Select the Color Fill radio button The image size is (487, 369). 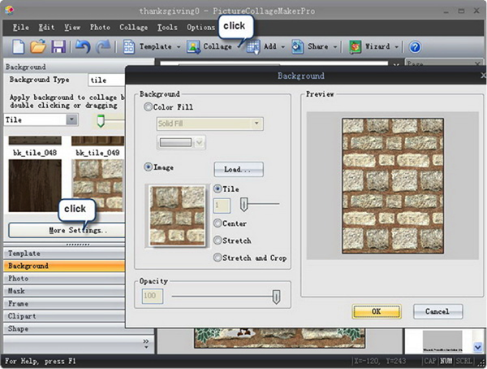point(148,106)
